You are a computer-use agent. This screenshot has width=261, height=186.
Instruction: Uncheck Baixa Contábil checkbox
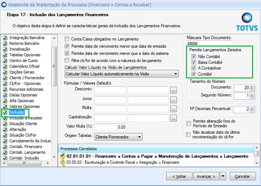(x=194, y=62)
